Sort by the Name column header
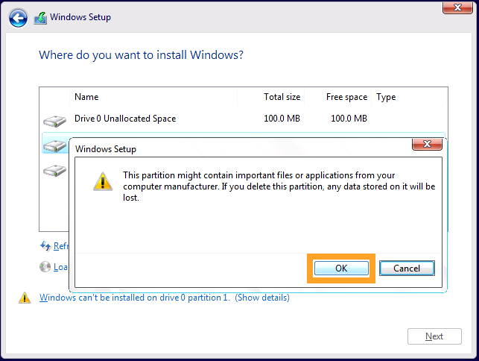The width and height of the screenshot is (479, 361). 86,97
